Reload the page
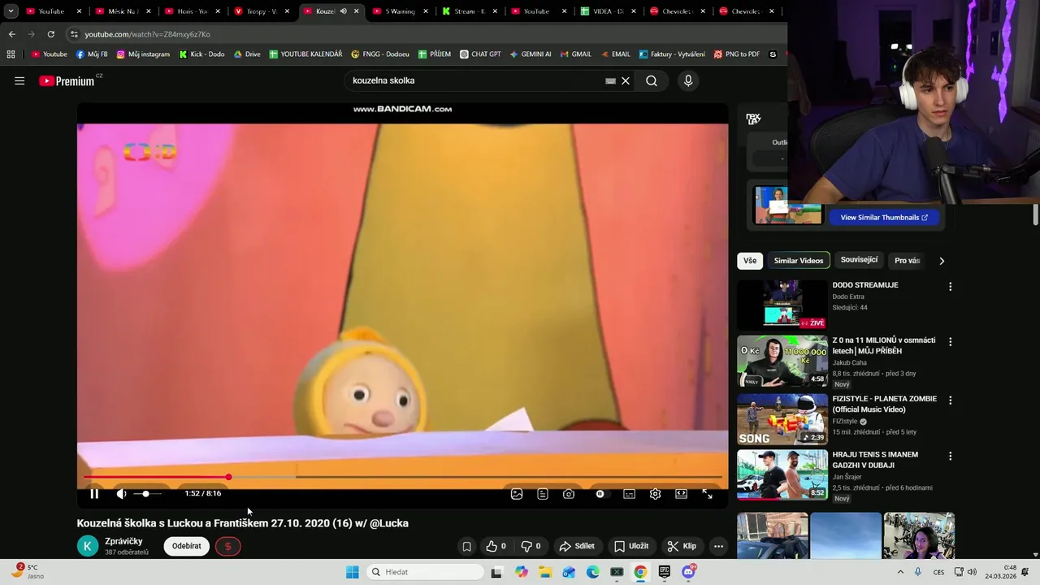 (50, 34)
